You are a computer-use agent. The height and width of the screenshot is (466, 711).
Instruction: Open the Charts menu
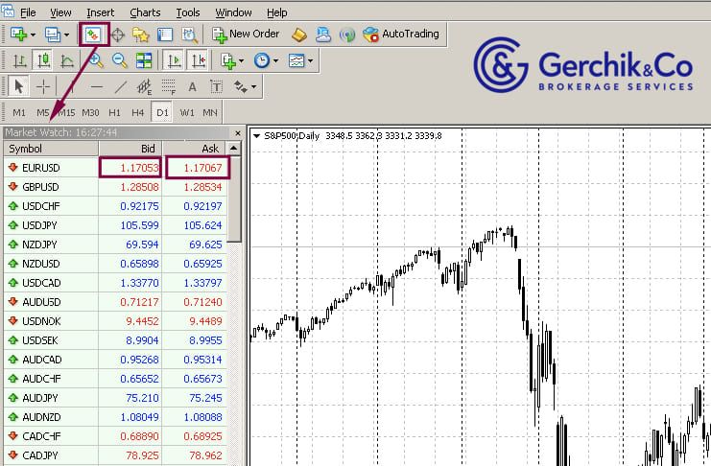(x=145, y=12)
